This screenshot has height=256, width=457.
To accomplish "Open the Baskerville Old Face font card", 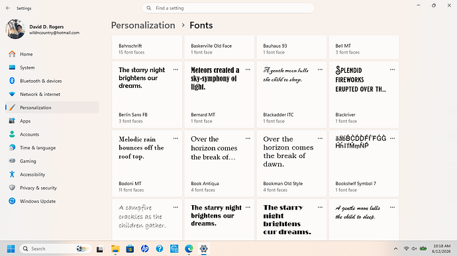I will [x=219, y=47].
